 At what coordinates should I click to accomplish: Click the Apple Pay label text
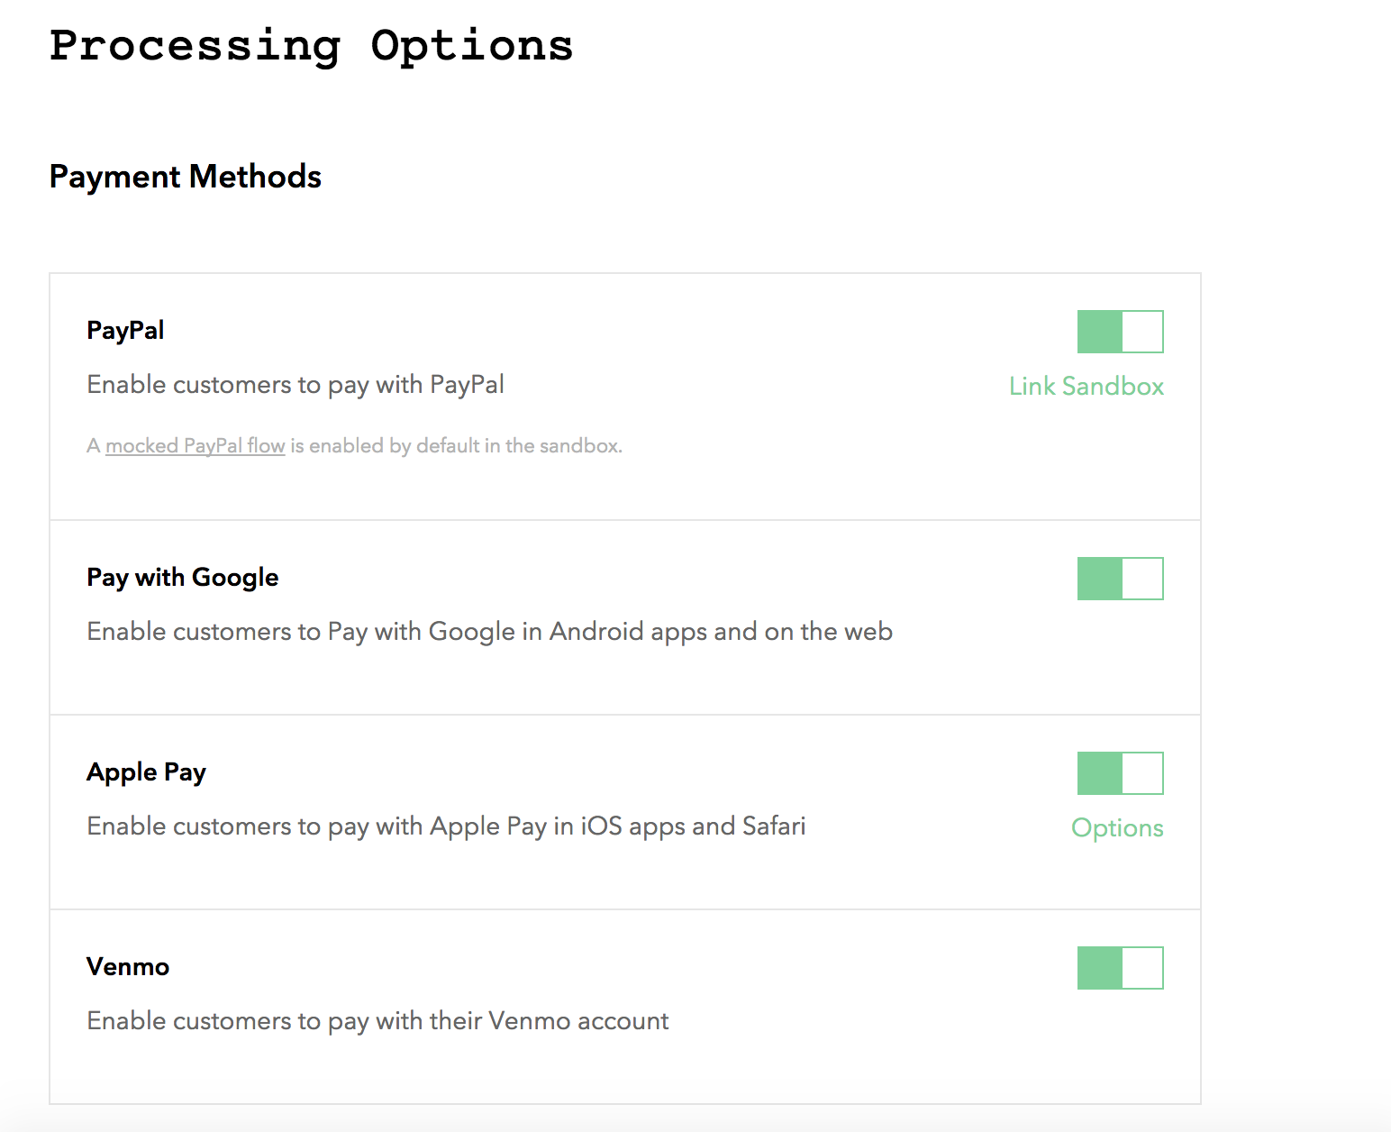146,771
